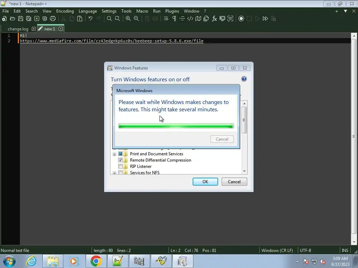The width and height of the screenshot is (358, 268).
Task: Print the document using the Print icon
Action: click(53, 19)
